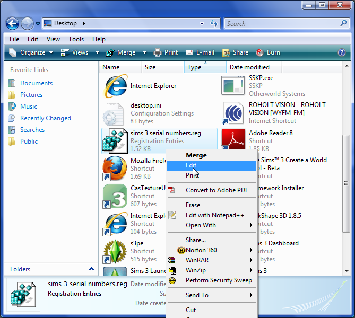Choose Convert to Adobe PDF
The height and width of the screenshot is (318, 355).
[212, 190]
